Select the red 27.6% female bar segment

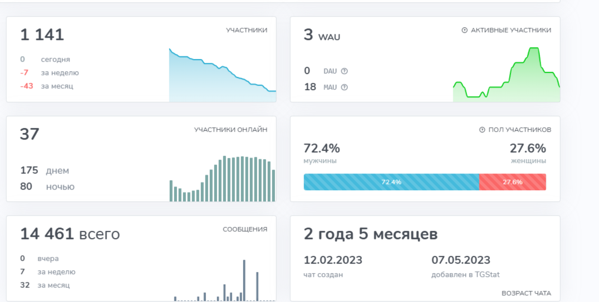[x=513, y=182]
